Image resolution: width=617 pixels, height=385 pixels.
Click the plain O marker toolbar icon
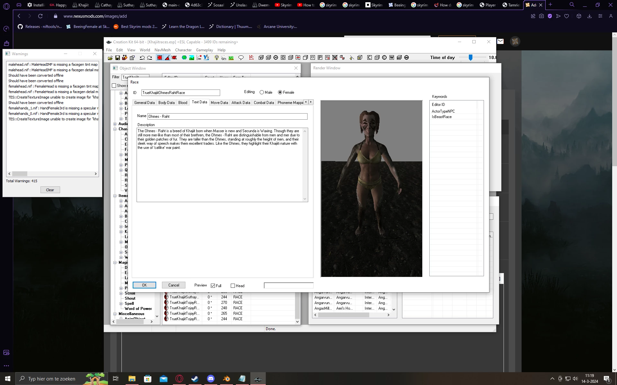tap(283, 58)
